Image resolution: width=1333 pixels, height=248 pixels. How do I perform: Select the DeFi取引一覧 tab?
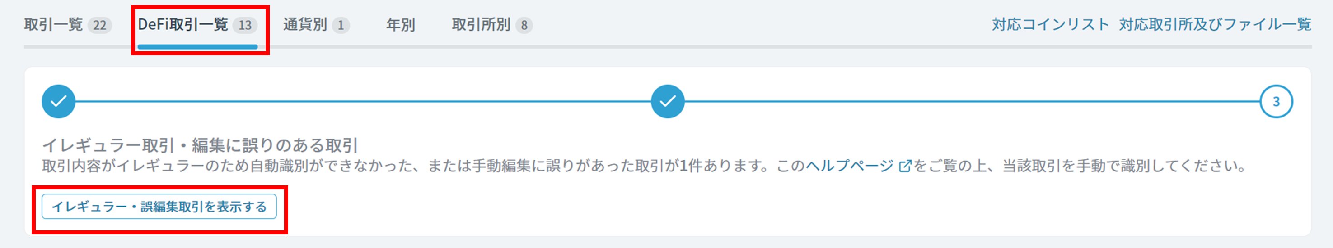(x=198, y=25)
